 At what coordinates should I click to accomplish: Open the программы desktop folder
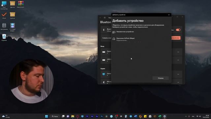(x=4, y=26)
